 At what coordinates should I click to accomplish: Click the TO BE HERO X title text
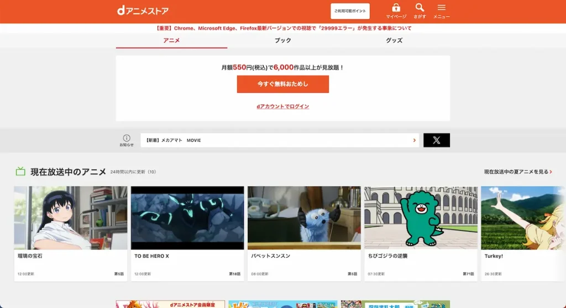click(x=151, y=256)
